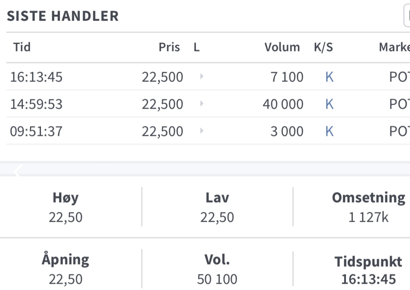
Task: Select the trade time 14:59:53
Action: click(36, 104)
